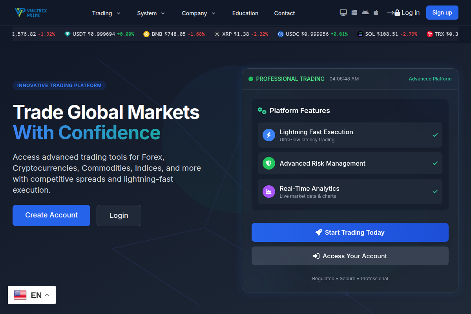
Task: Click the SOL coin icon in ticker
Action: point(360,34)
